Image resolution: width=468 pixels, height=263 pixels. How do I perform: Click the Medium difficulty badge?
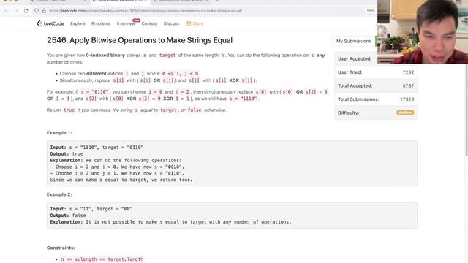[x=405, y=113]
